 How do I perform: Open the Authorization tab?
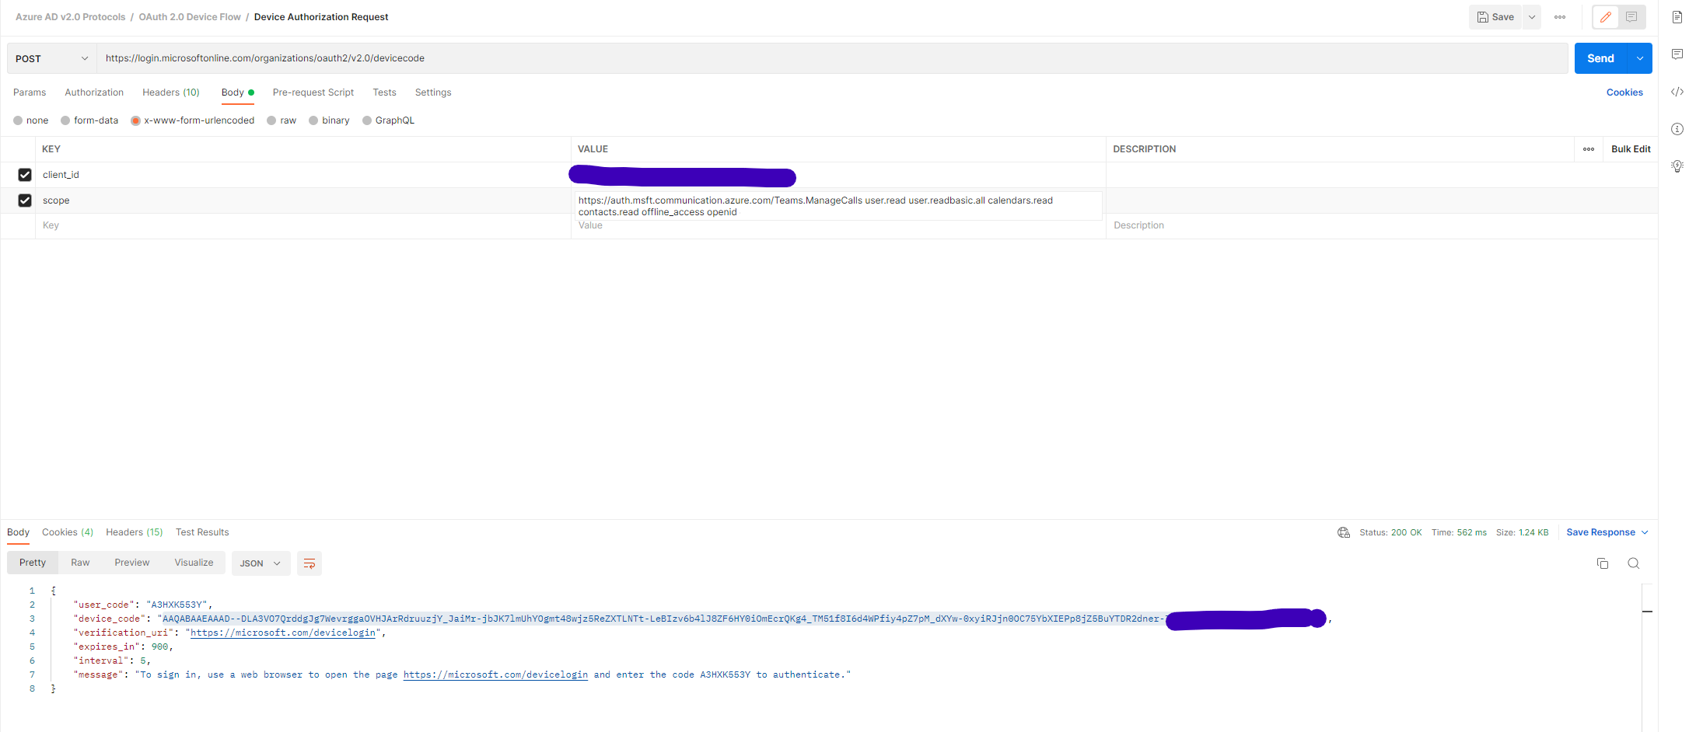tap(94, 92)
